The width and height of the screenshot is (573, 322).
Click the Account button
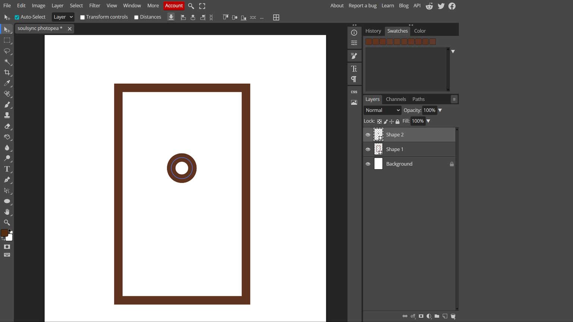click(174, 6)
